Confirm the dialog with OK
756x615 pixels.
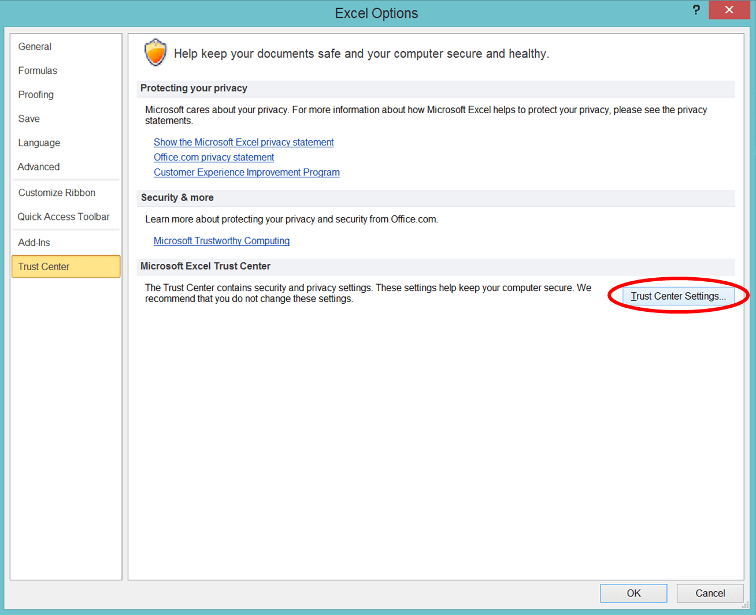pos(633,593)
